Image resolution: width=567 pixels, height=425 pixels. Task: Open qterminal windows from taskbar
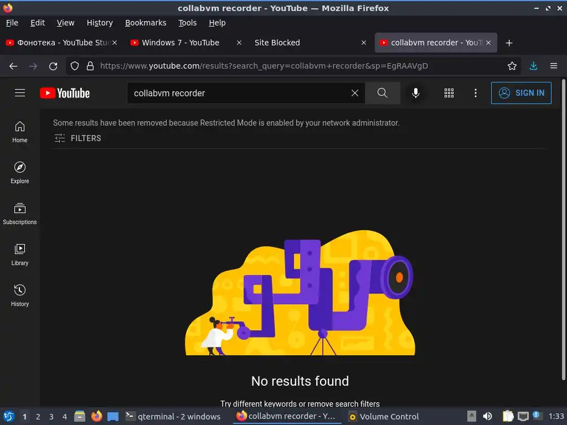173,416
